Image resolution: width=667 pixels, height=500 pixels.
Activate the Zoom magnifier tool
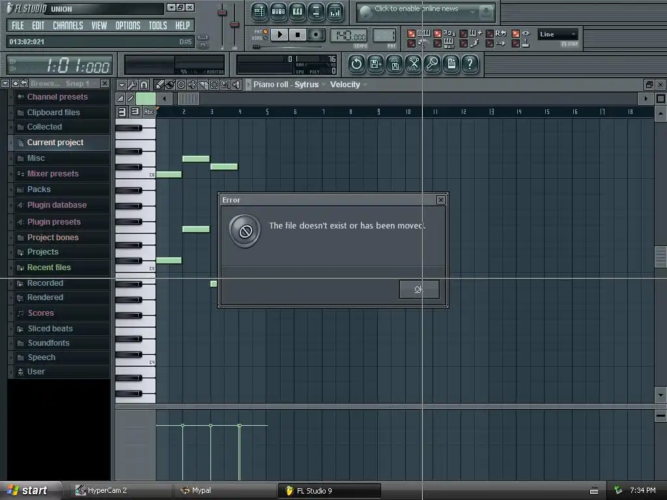(225, 85)
